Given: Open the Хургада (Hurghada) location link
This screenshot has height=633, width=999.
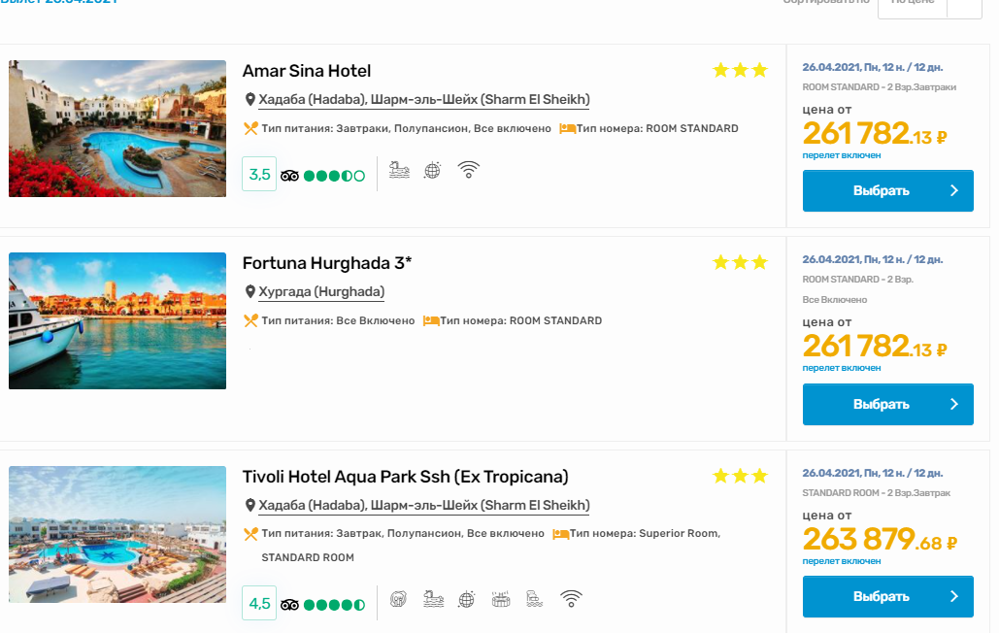Looking at the screenshot, I should click(x=320, y=291).
